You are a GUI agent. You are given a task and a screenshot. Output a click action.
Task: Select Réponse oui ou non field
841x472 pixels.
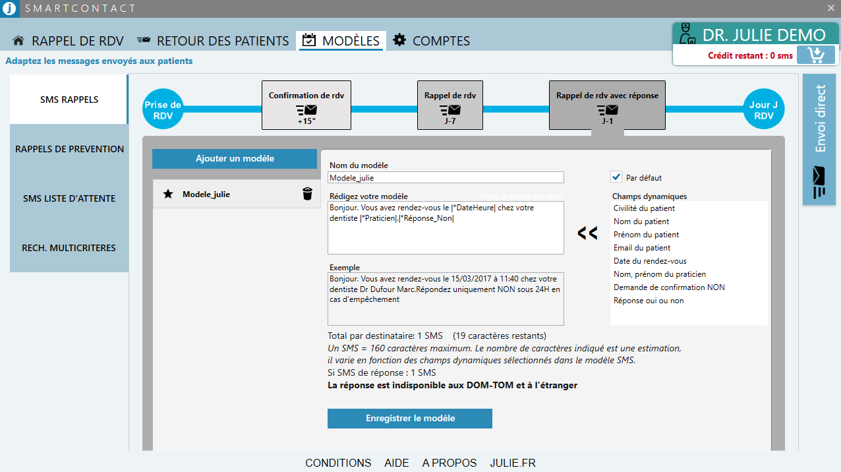[x=649, y=301]
